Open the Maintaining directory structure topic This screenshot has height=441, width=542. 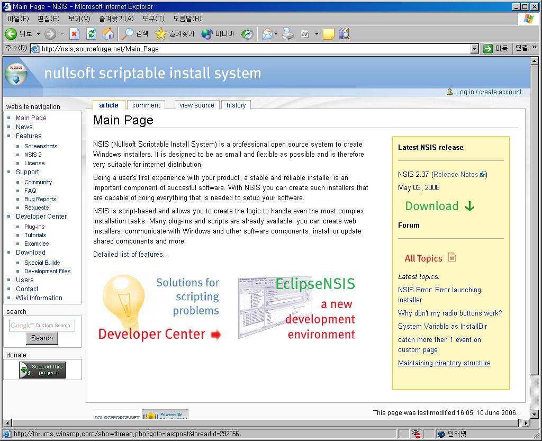pos(444,363)
